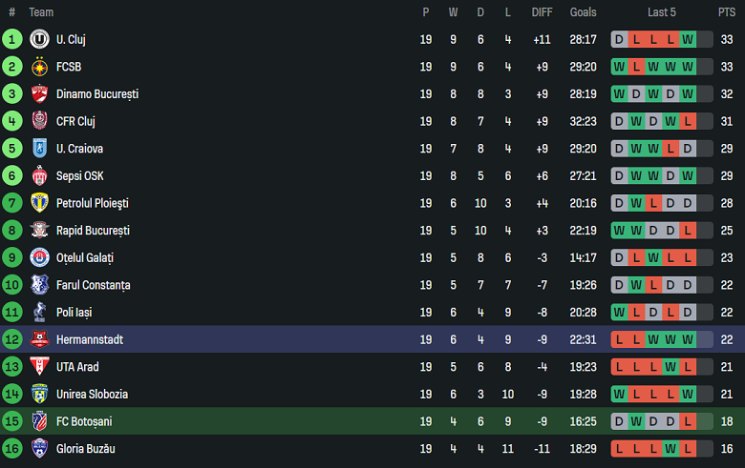Sort by the Goals column header

(x=583, y=12)
